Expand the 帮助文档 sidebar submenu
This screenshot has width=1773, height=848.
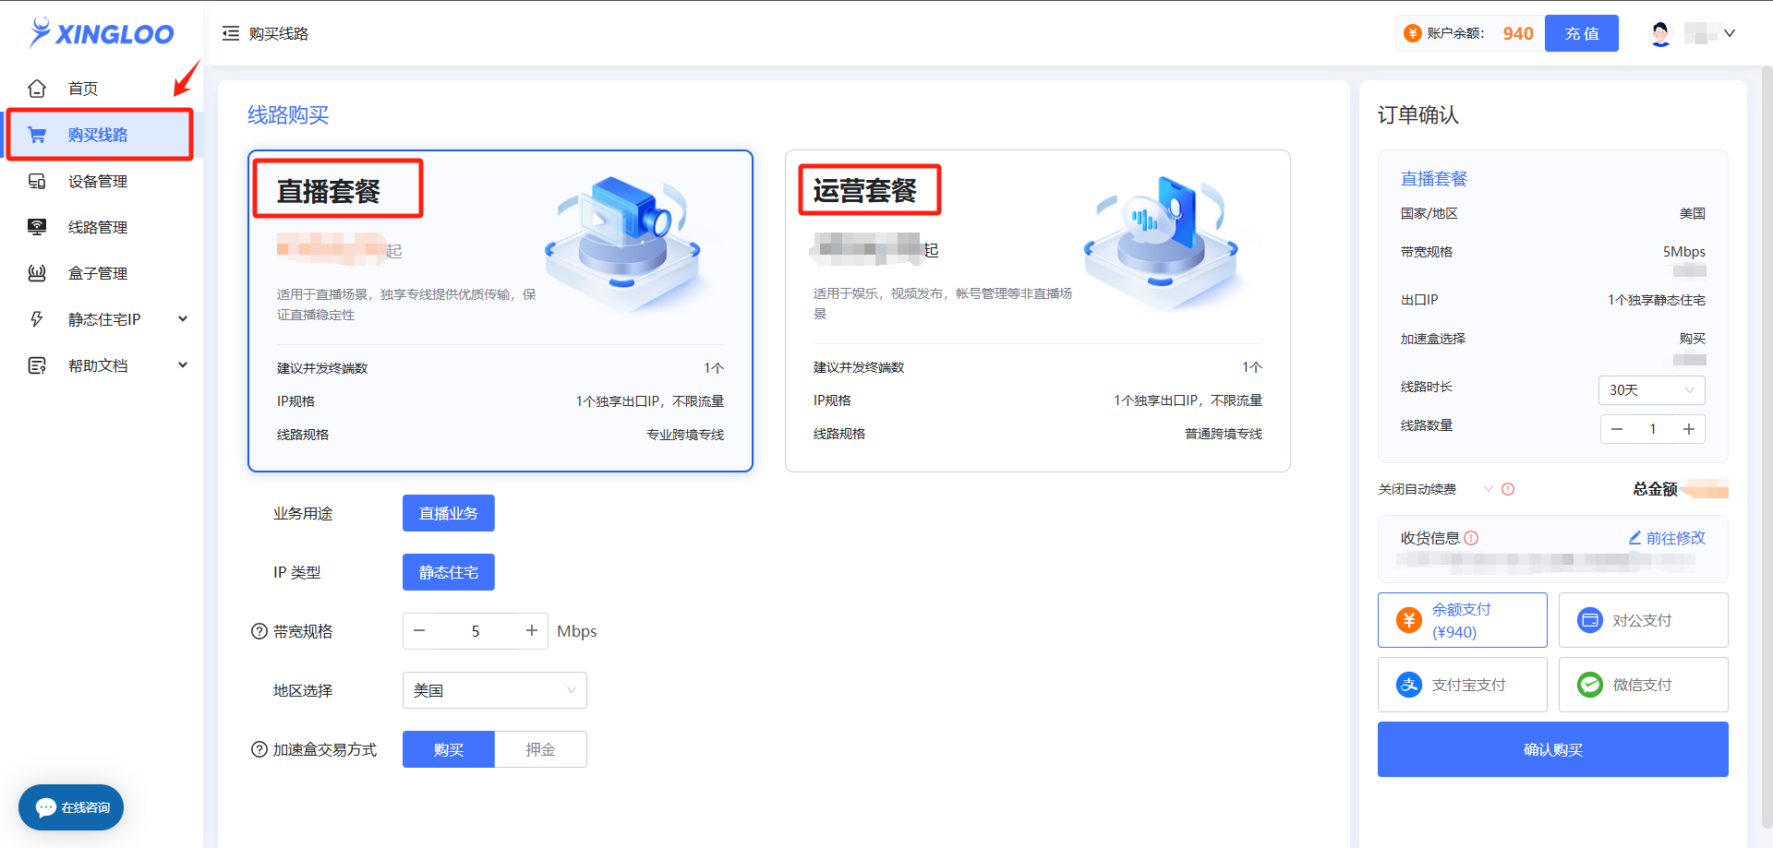pos(183,365)
